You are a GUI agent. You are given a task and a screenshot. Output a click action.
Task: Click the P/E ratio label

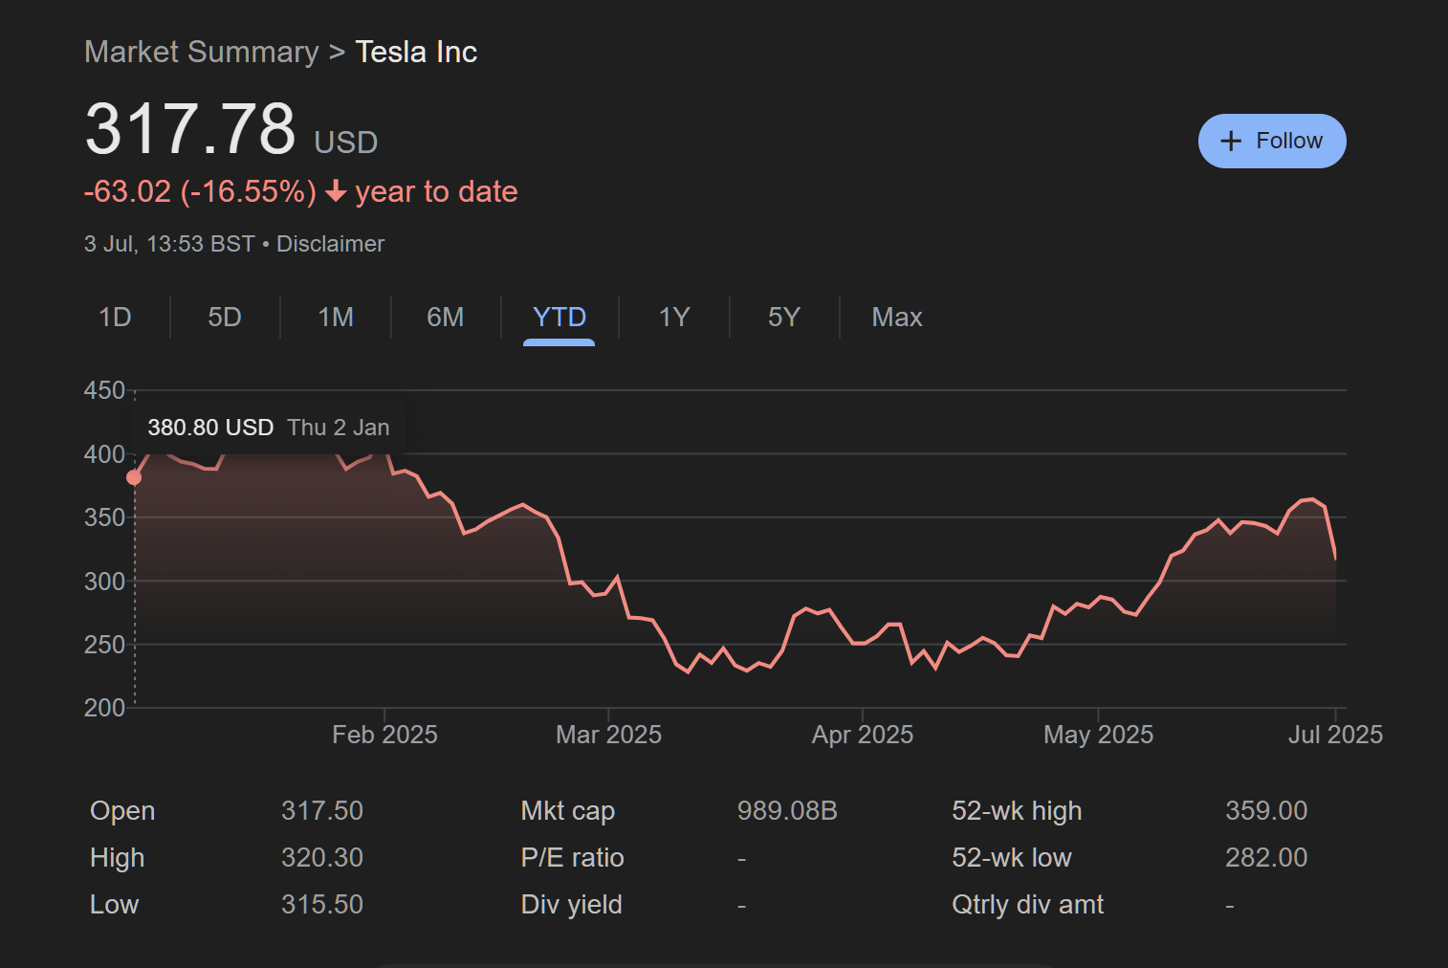573,858
